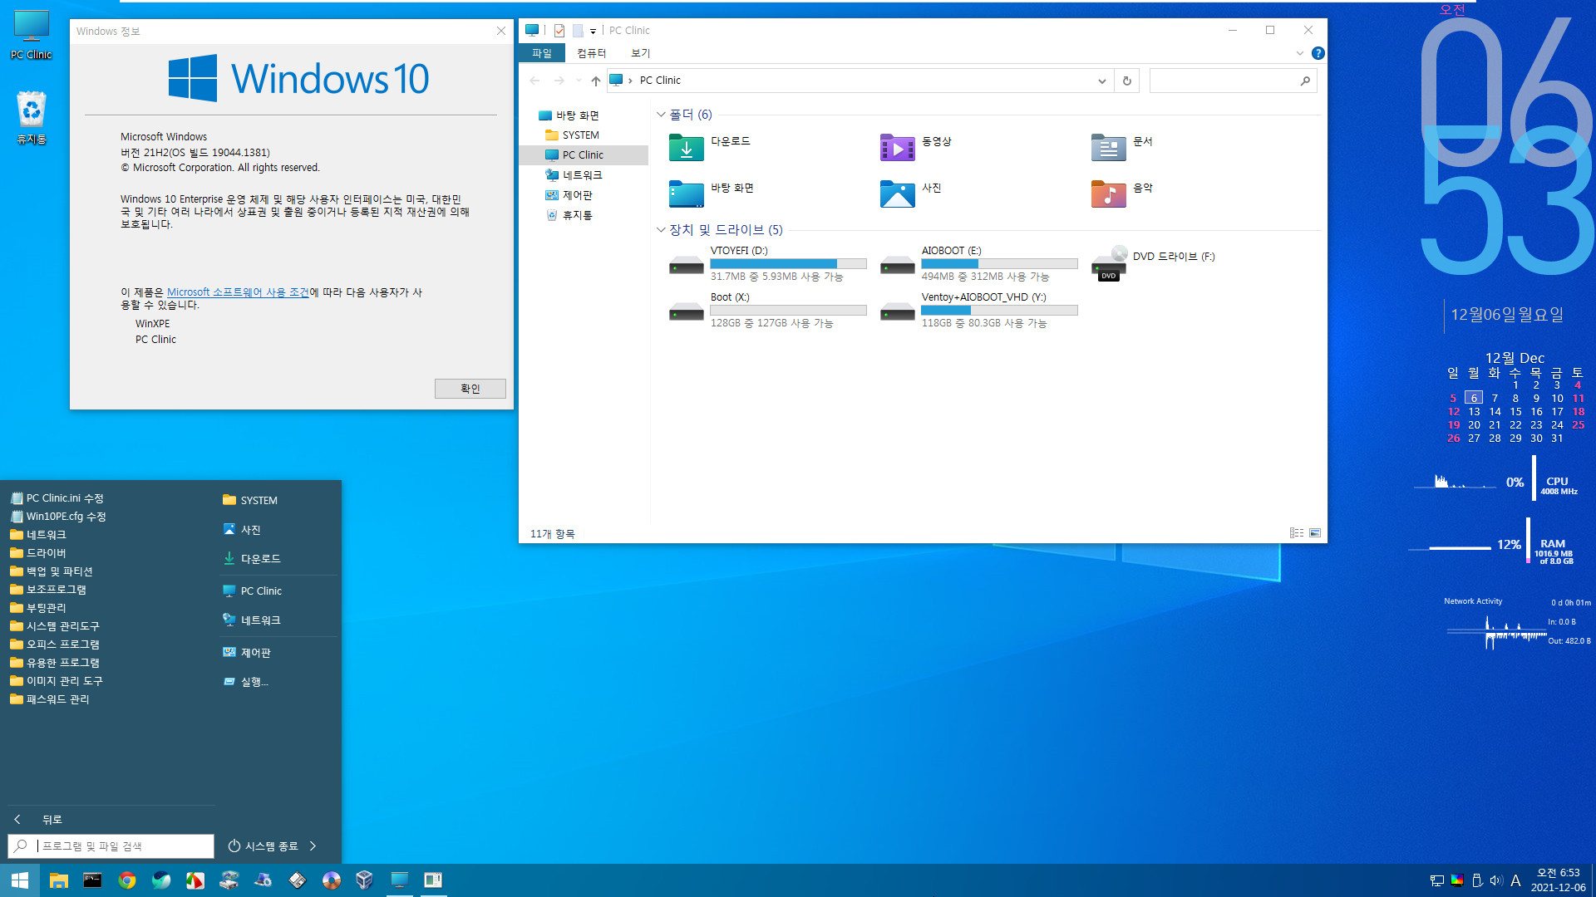
Task: Launch the Command Prompt taskbar icon
Action: pyautogui.click(x=92, y=880)
